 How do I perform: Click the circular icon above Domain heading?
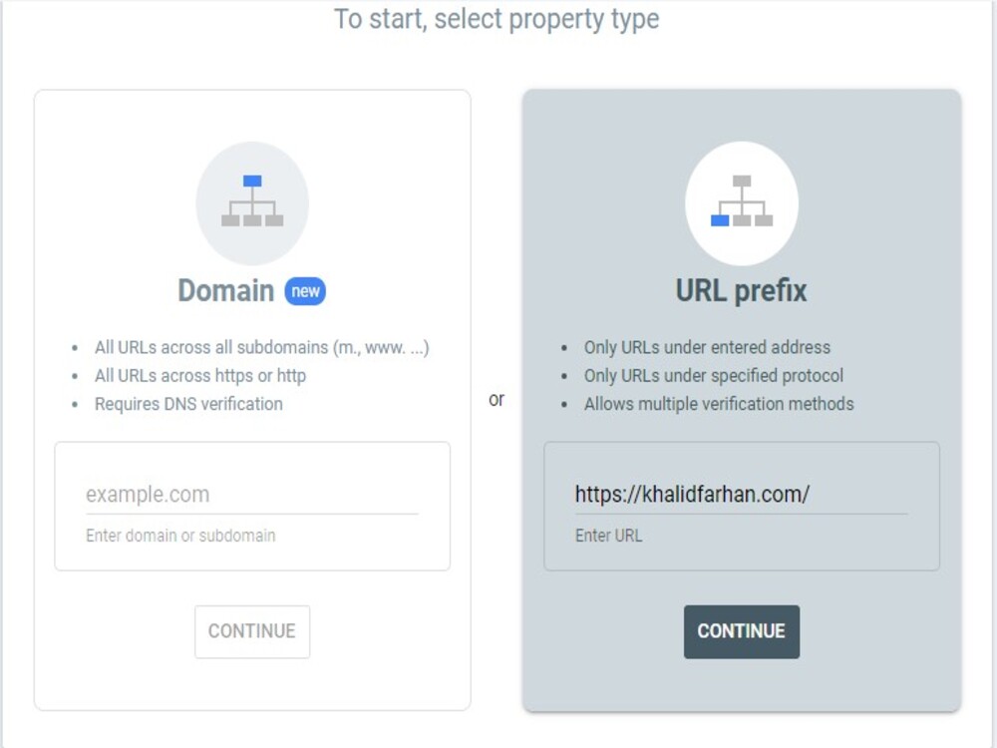[252, 202]
